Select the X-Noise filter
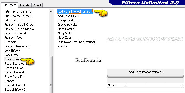 tap(62, 46)
